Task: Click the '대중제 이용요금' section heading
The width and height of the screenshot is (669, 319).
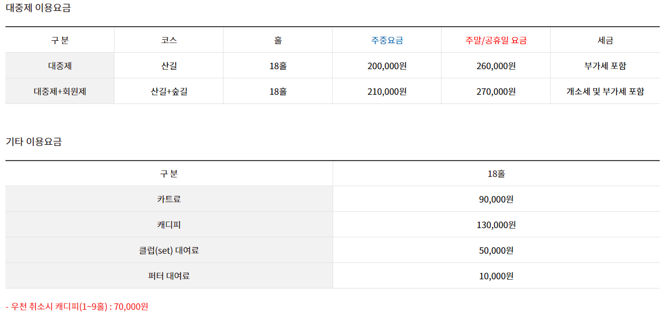Action: click(x=38, y=8)
